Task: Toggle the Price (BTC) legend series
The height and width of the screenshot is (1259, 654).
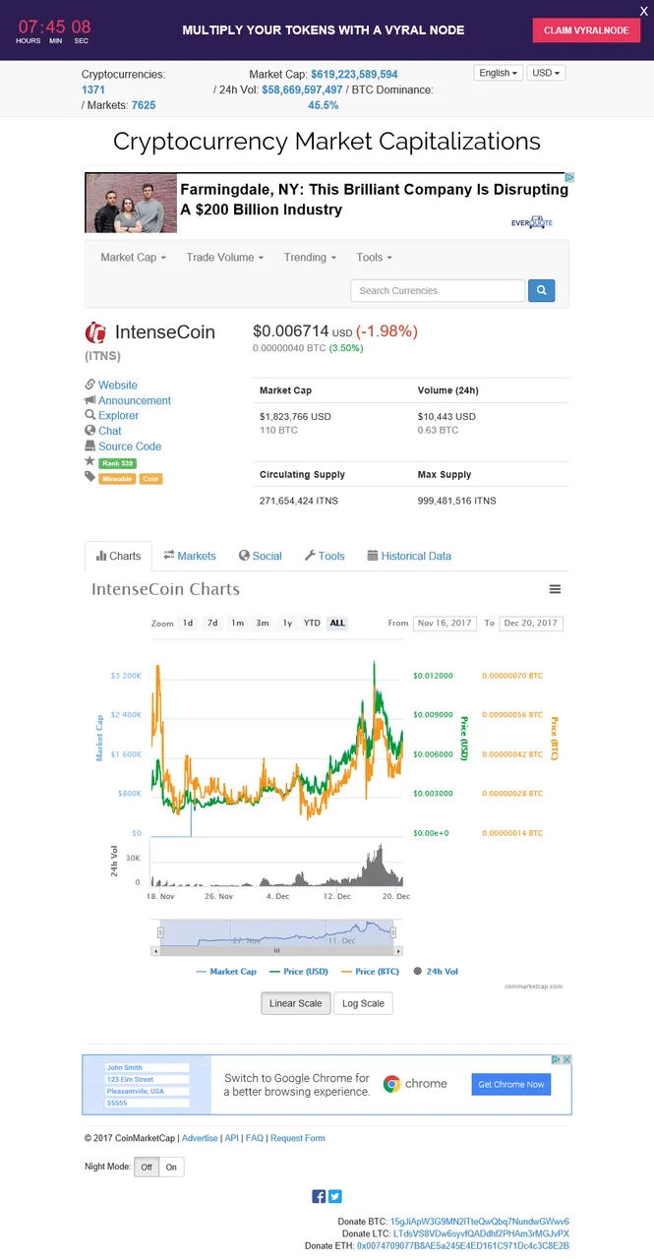Action: [x=369, y=971]
